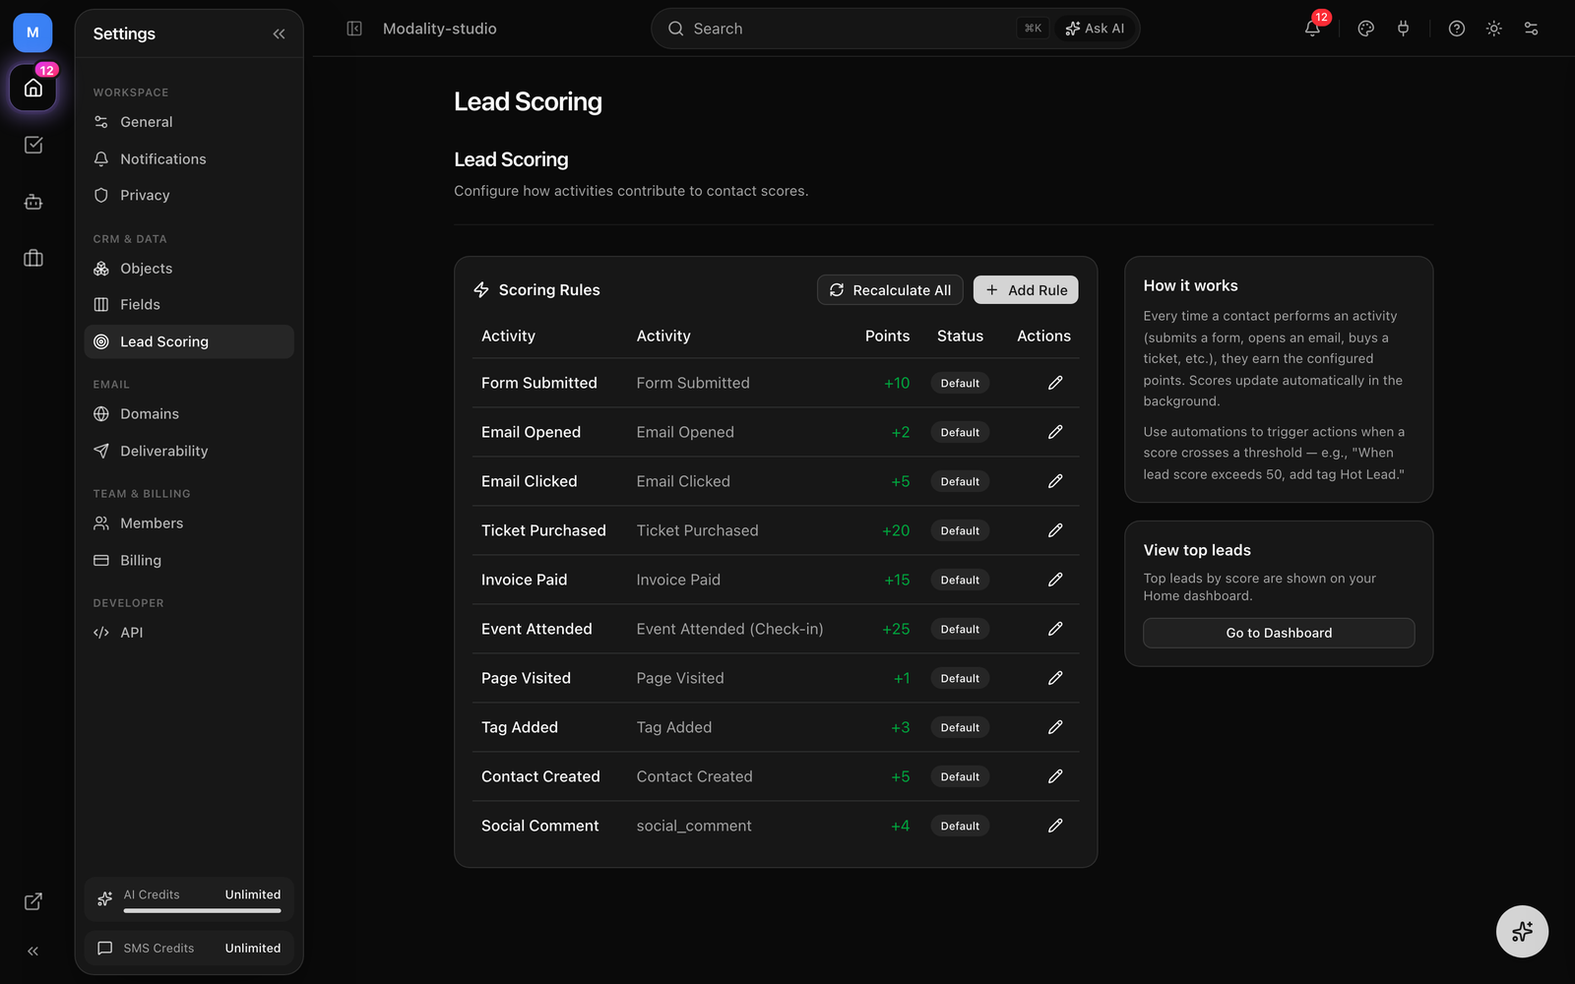
Task: Click the Status column header
Action: [960, 337]
